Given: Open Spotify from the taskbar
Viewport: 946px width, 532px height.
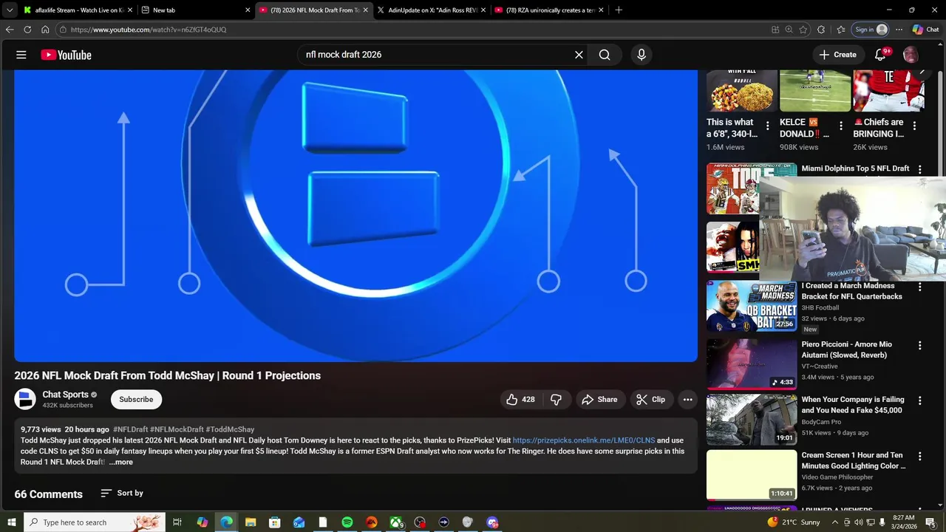Looking at the screenshot, I should (x=347, y=522).
